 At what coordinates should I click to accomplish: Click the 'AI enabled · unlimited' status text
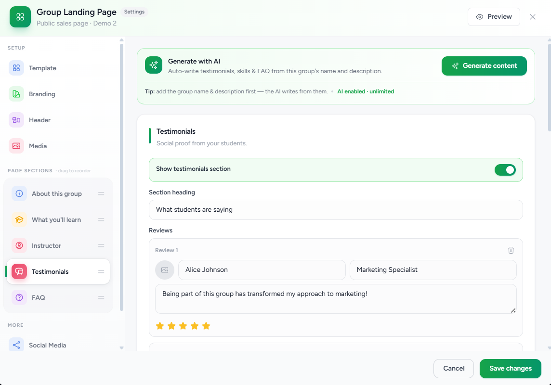(x=366, y=91)
